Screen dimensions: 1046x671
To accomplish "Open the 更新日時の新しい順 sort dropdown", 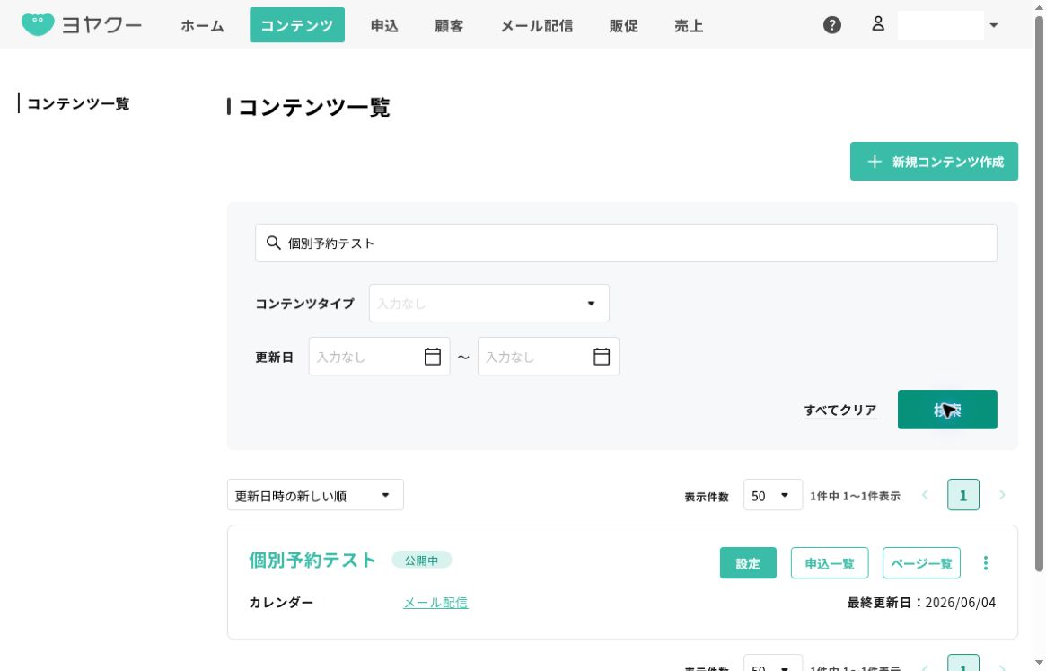I will coord(315,496).
